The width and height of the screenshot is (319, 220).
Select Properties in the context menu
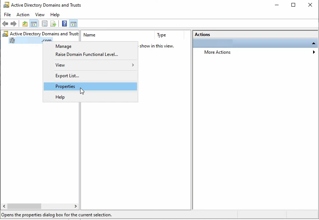(x=90, y=86)
